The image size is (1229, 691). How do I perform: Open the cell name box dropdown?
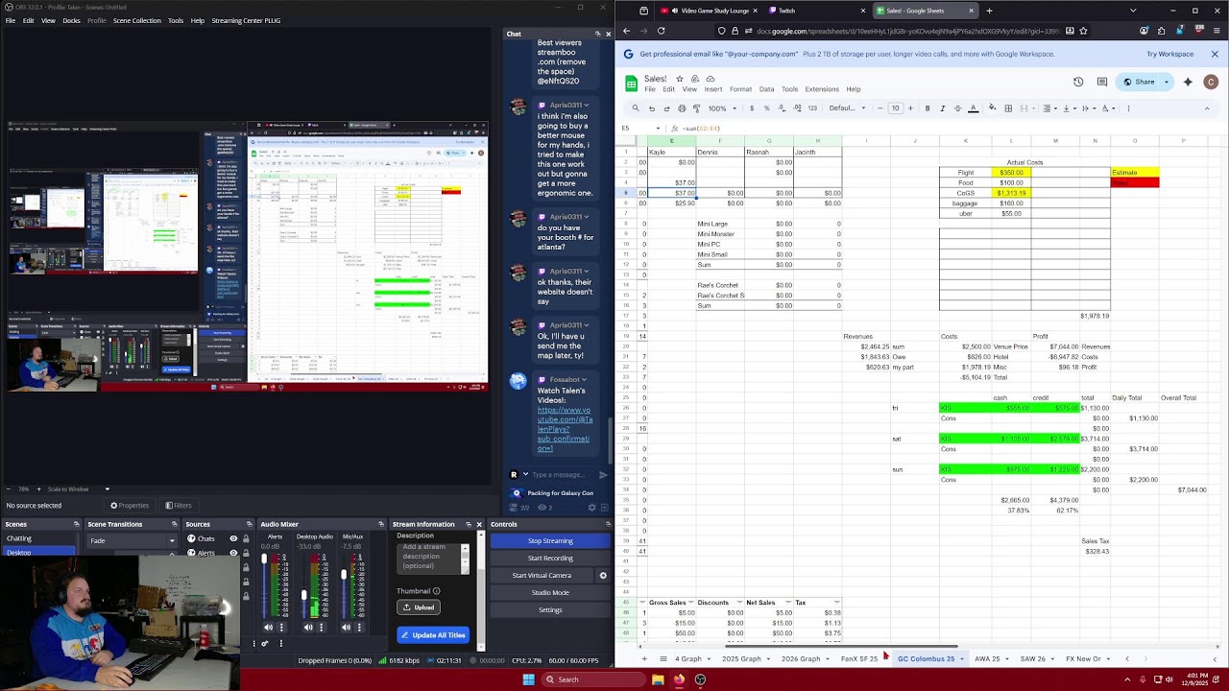658,129
